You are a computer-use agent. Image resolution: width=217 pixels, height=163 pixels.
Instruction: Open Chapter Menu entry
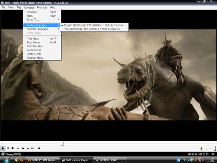click(42, 58)
